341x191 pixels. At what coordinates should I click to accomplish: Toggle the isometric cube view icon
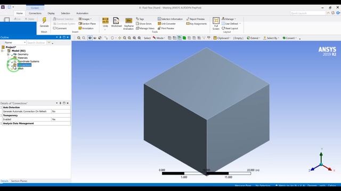click(x=90, y=38)
